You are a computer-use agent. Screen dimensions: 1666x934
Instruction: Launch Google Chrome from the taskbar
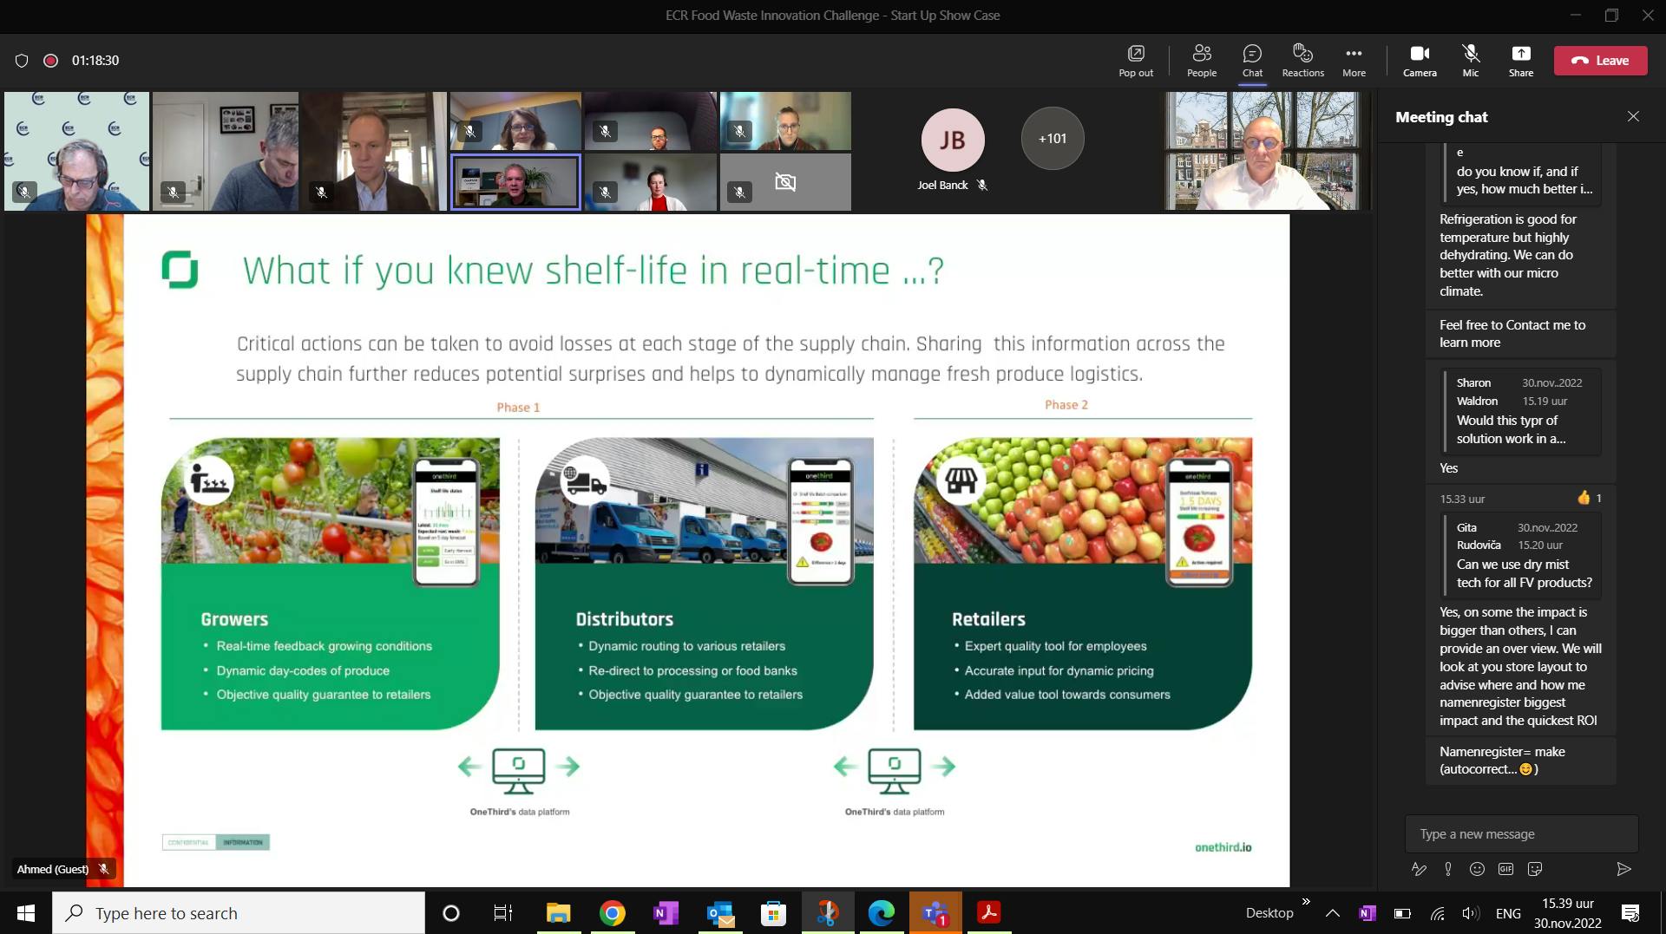(x=613, y=913)
